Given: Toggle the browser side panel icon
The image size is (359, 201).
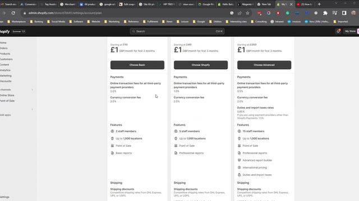Looking at the screenshot, I should click(344, 13).
